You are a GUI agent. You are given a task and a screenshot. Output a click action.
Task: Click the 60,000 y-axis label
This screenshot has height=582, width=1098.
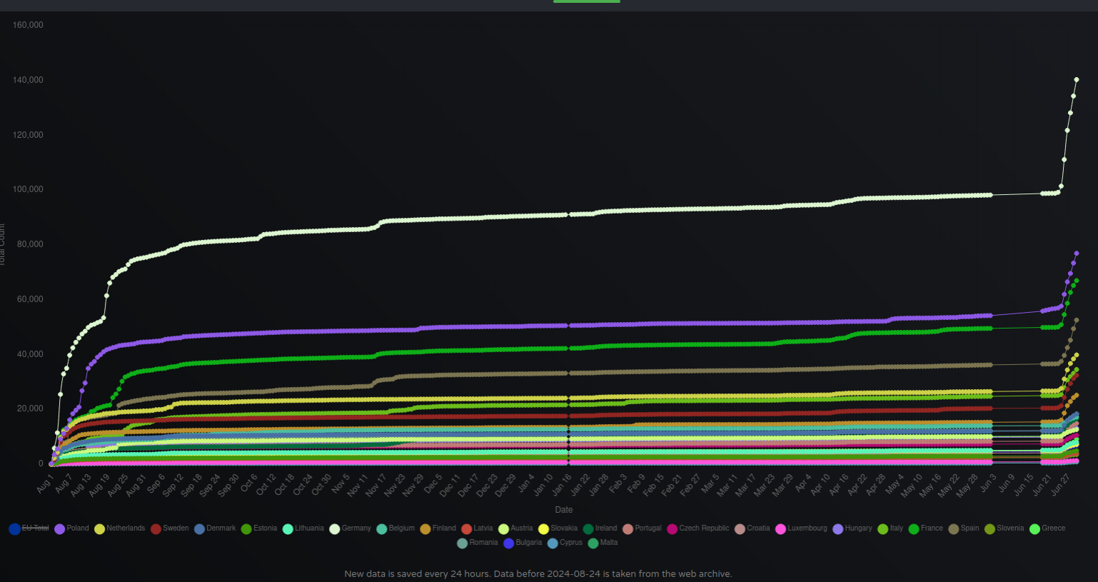[x=30, y=299]
